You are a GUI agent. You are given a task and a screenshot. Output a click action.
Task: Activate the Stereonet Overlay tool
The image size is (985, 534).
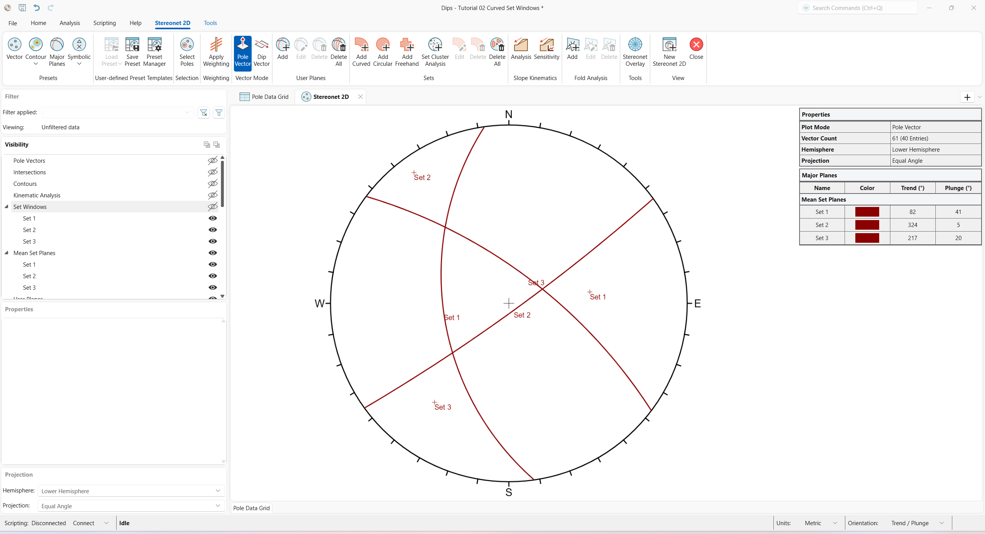coord(634,52)
